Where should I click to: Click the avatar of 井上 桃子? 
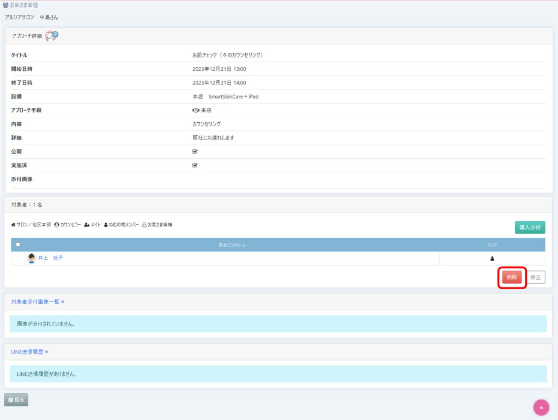click(x=32, y=259)
